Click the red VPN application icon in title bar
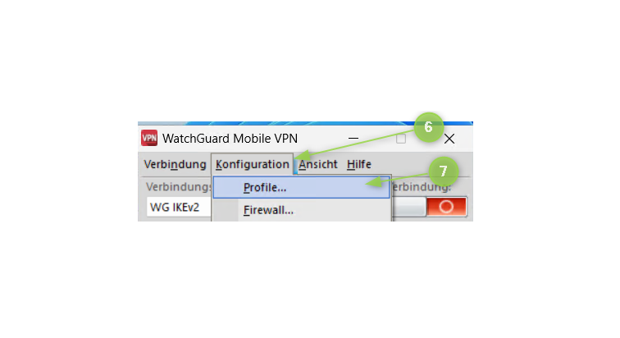The width and height of the screenshot is (620, 338). point(149,138)
